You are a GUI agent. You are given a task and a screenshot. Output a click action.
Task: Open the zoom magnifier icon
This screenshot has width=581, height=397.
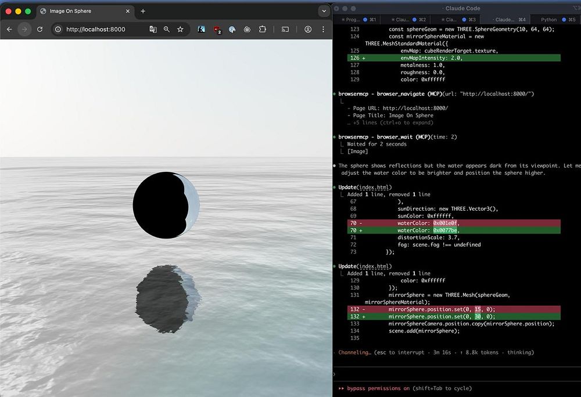click(167, 29)
